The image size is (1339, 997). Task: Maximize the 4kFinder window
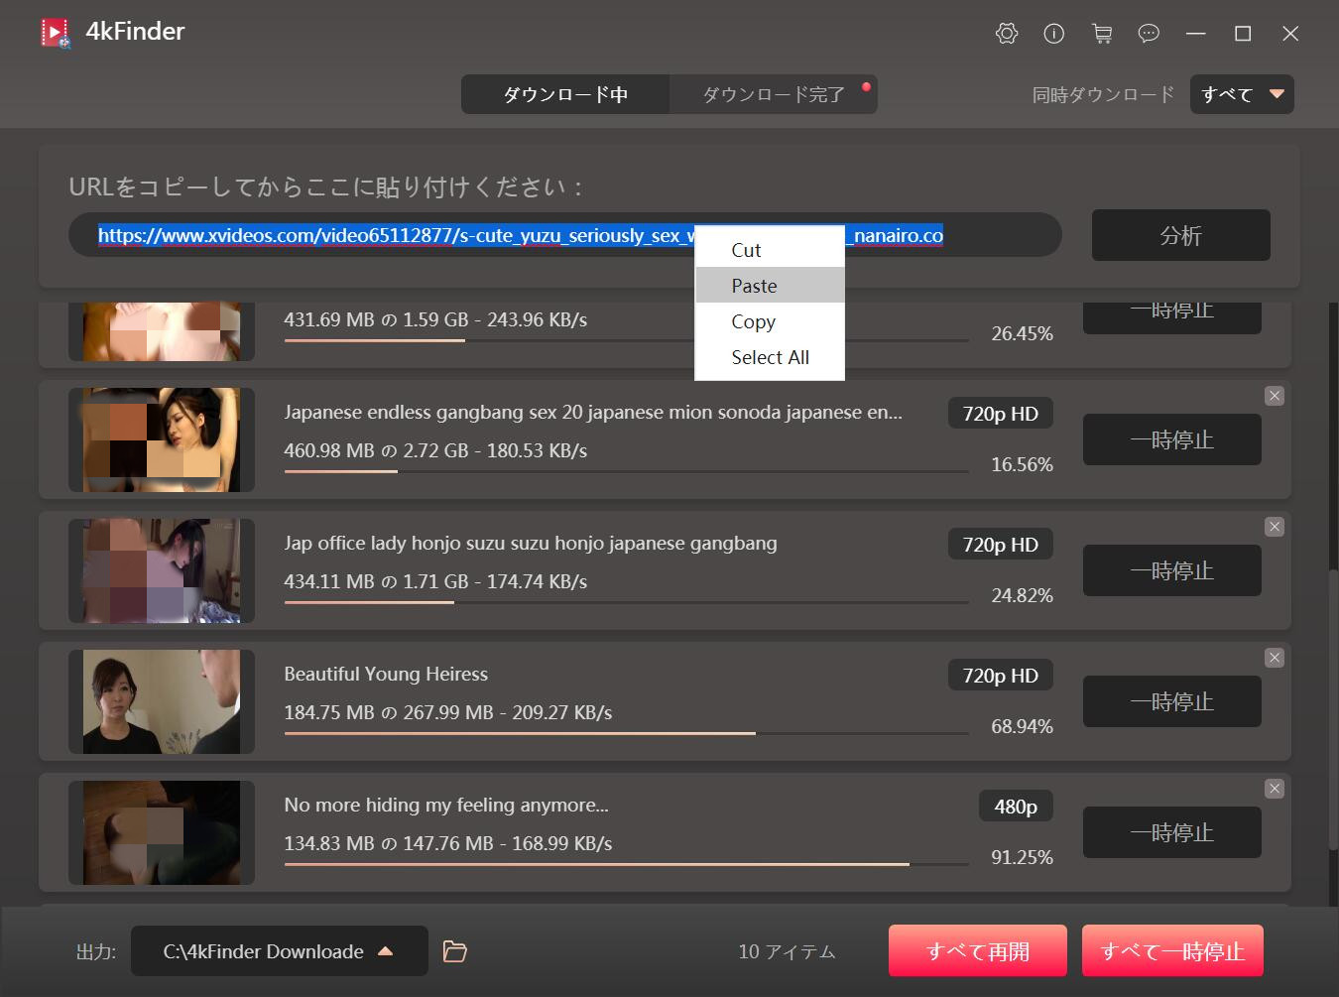pos(1243,34)
